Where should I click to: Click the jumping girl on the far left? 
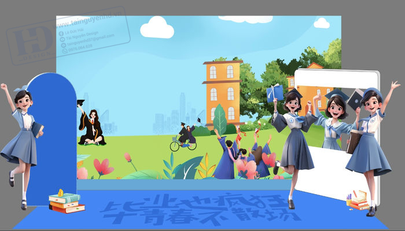point(22,146)
